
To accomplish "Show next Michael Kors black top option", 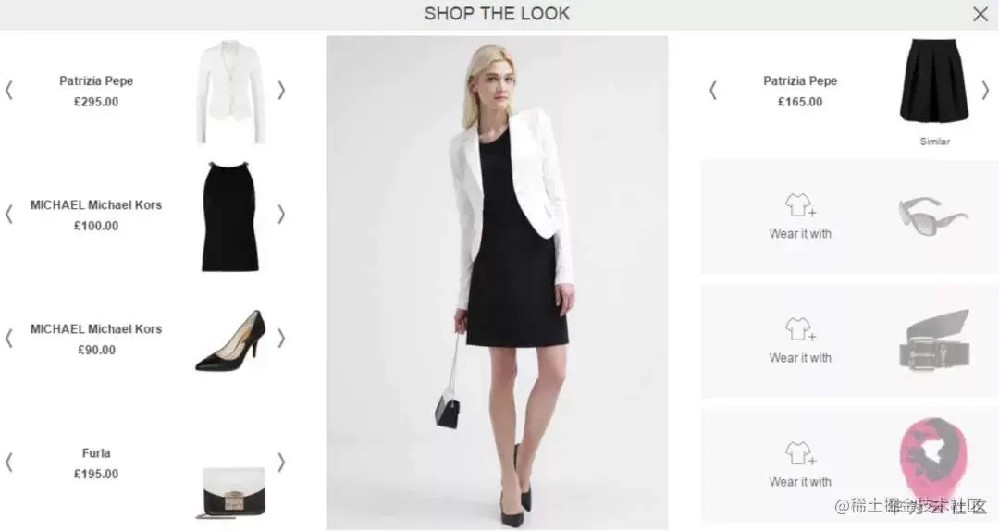I will point(281,215).
